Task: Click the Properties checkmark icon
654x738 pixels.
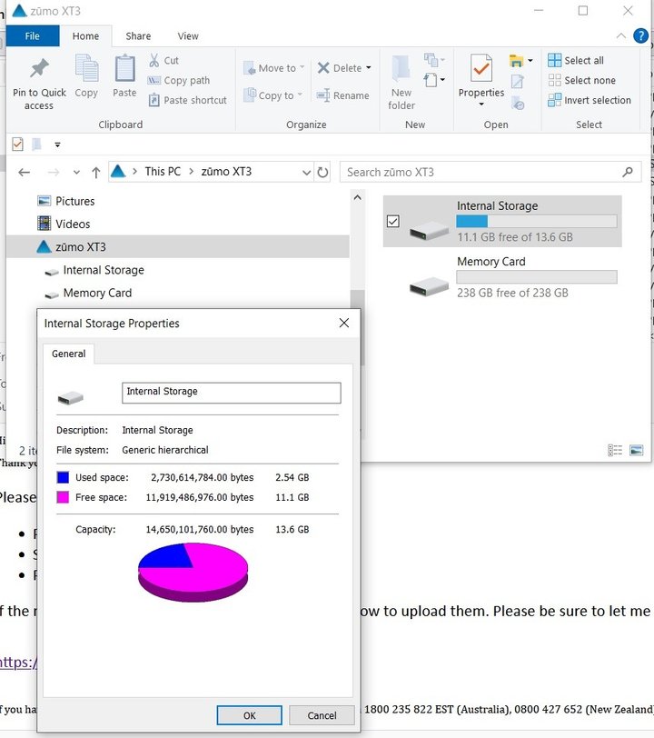Action: click(x=481, y=69)
